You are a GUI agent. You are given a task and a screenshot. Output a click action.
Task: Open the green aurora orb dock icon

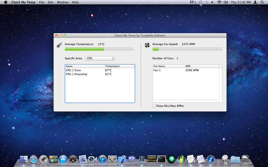(172, 160)
